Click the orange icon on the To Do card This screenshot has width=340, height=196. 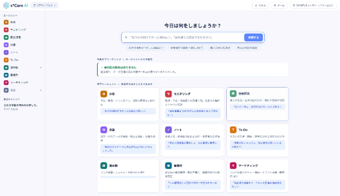(x=233, y=130)
